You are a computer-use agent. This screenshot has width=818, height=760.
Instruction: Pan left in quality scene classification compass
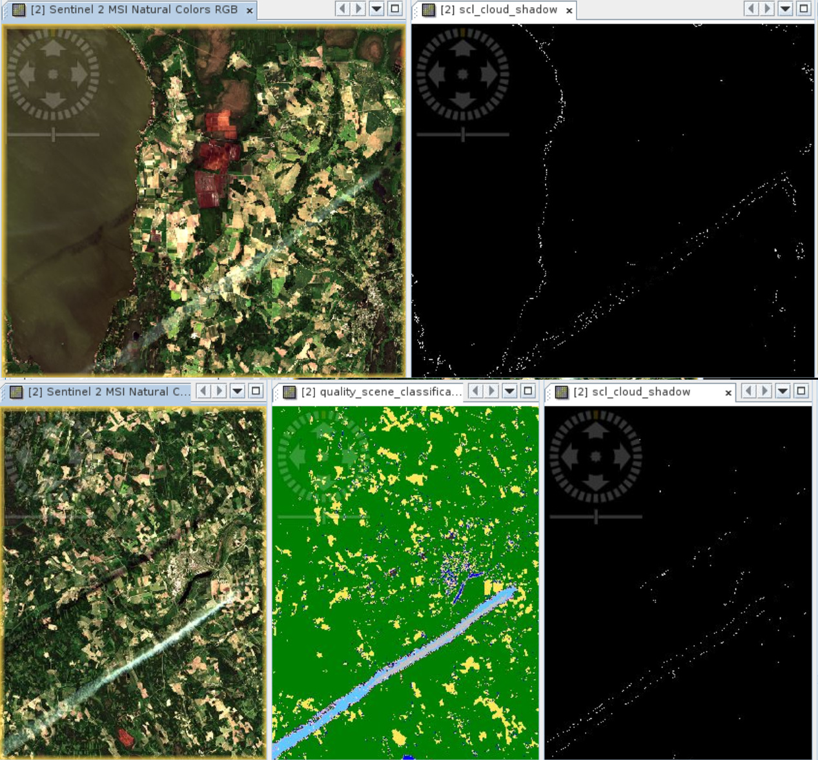pyautogui.click(x=296, y=457)
